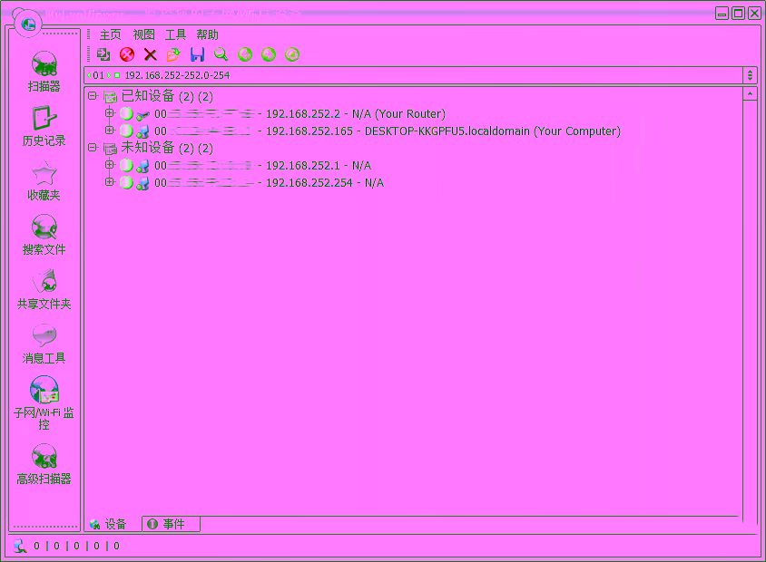
Task: Click the computer icon on the 192.168.252.165 row
Action: coord(142,131)
